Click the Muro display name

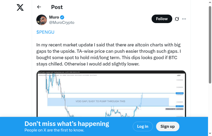(x=54, y=17)
